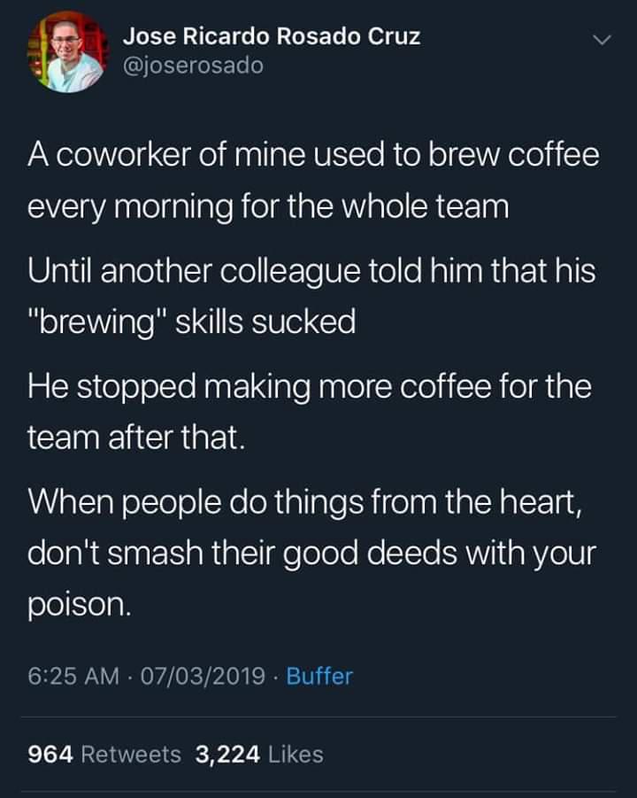Click the 6:25 AM timestamp
The width and height of the screenshot is (637, 798).
pos(73,677)
